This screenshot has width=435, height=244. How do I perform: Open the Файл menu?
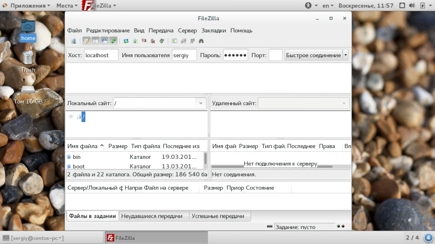coord(74,30)
